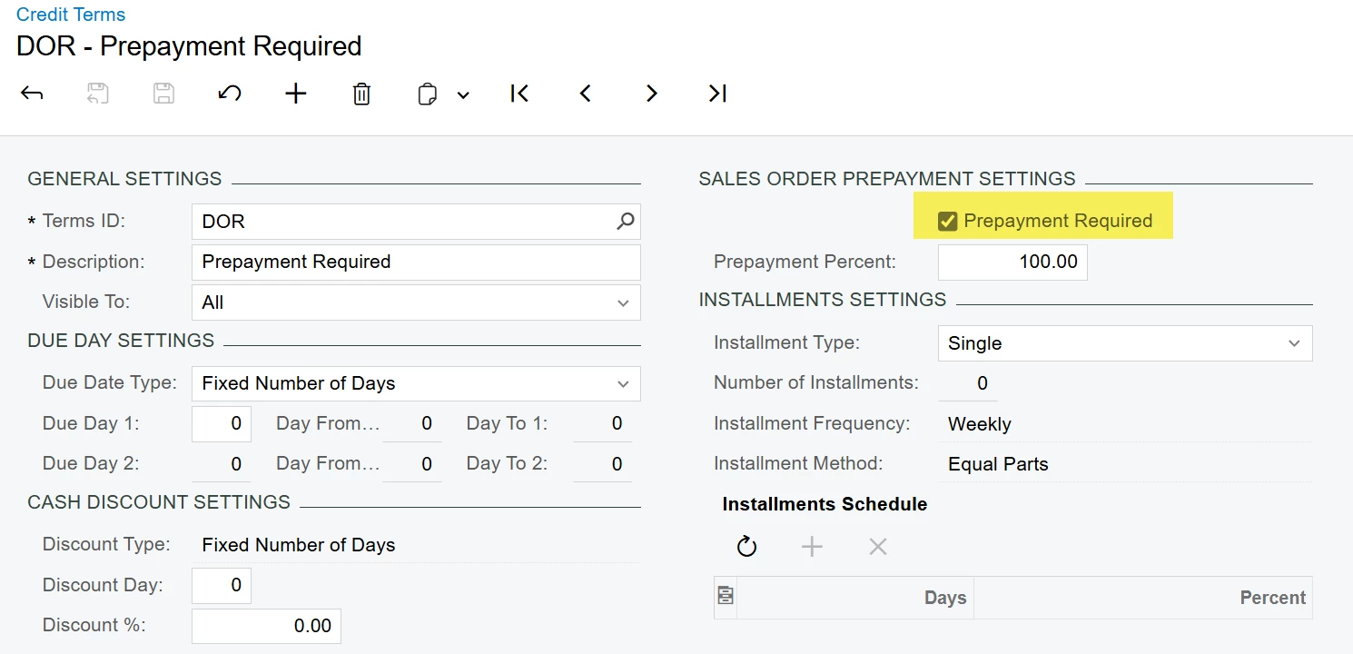The width and height of the screenshot is (1353, 654).
Task: Open the Installment Type dropdown
Action: (1294, 343)
